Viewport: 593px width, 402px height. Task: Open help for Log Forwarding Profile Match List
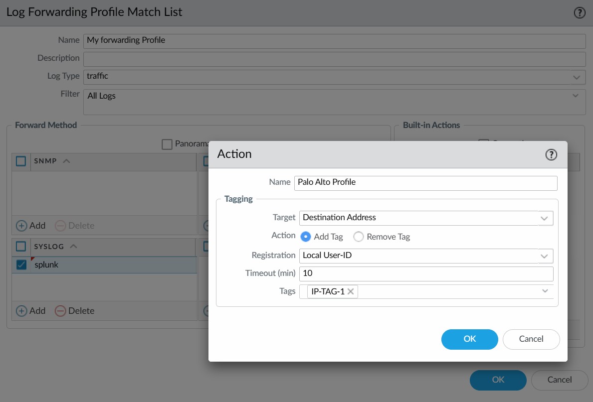pyautogui.click(x=580, y=13)
